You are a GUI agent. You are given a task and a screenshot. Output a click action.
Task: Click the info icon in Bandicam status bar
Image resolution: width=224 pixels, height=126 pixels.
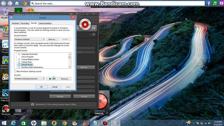(33, 104)
